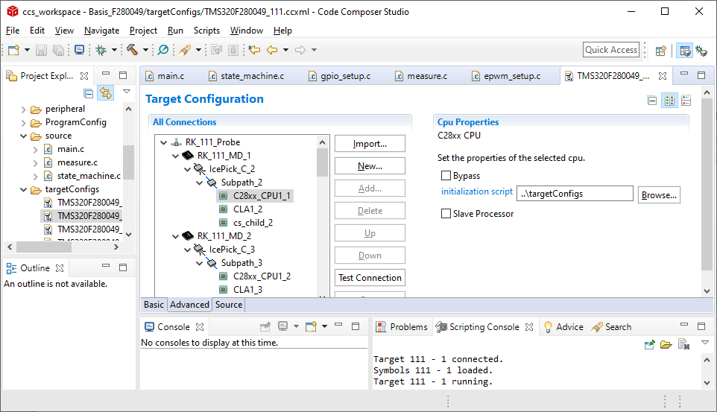The image size is (717, 412).
Task: Go to Last Edit Location arrow icon
Action: [x=254, y=50]
